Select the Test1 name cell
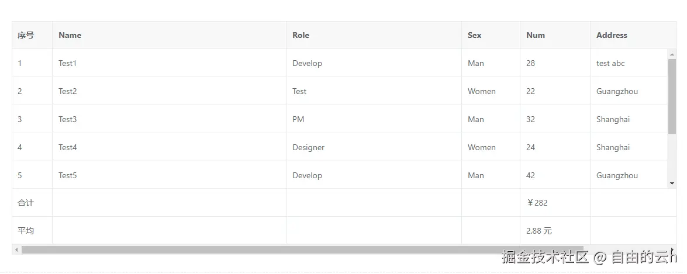Image resolution: width=687 pixels, height=274 pixels. click(x=68, y=63)
